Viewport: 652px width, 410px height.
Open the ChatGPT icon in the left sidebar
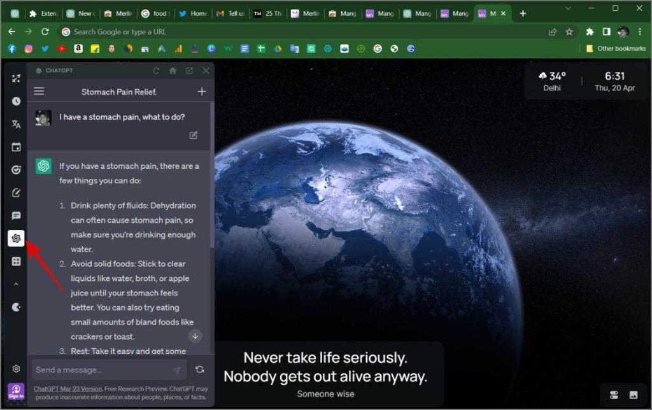click(16, 238)
